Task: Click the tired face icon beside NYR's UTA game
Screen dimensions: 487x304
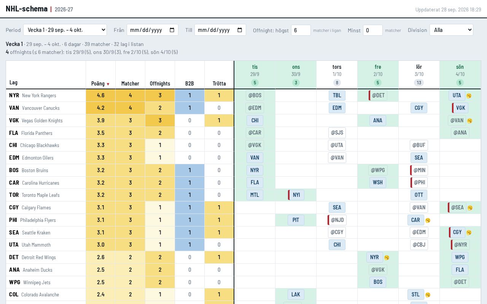Action: [x=469, y=96]
